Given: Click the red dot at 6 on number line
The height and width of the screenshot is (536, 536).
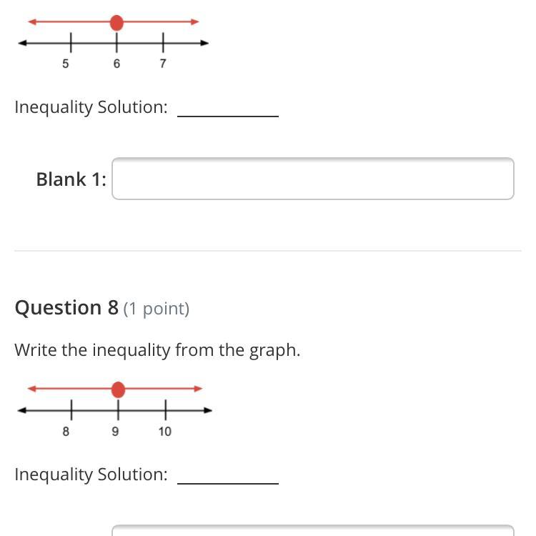Looking at the screenshot, I should [116, 22].
